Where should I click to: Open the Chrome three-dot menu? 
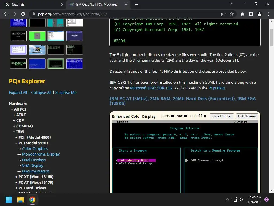click(x=268, y=14)
